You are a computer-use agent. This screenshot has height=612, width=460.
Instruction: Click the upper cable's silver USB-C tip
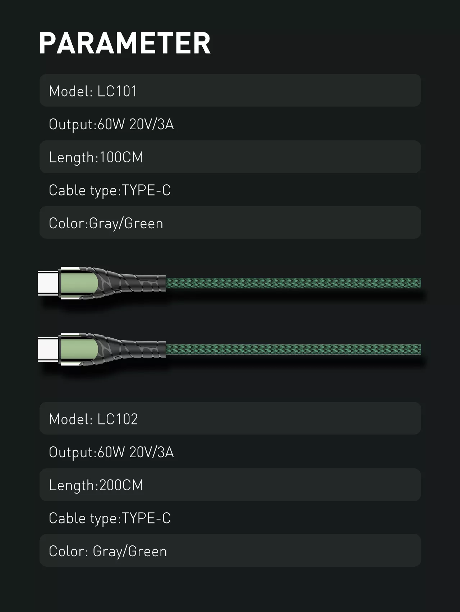click(49, 283)
